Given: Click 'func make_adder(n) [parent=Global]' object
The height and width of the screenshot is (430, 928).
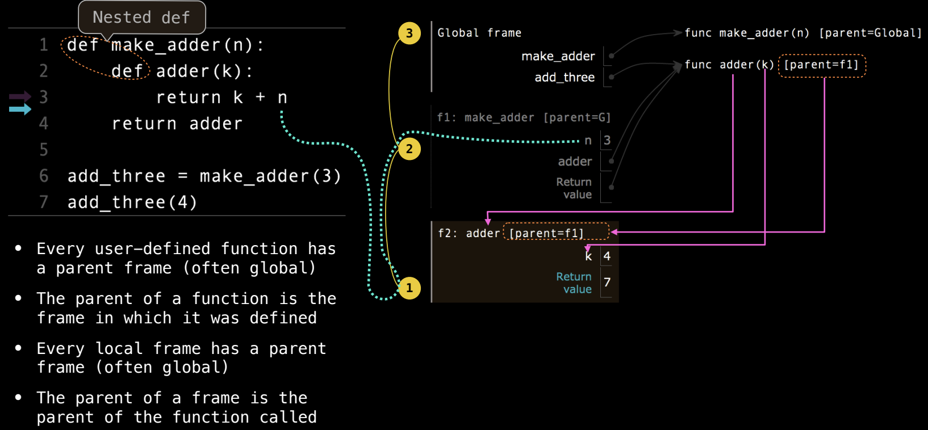Looking at the screenshot, I should pyautogui.click(x=803, y=33).
